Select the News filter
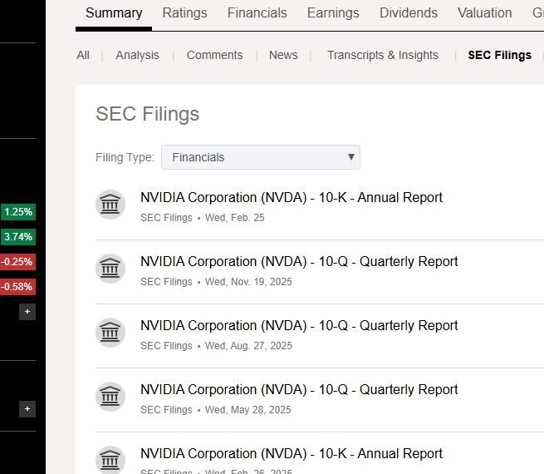The height and width of the screenshot is (474, 544). pos(283,55)
